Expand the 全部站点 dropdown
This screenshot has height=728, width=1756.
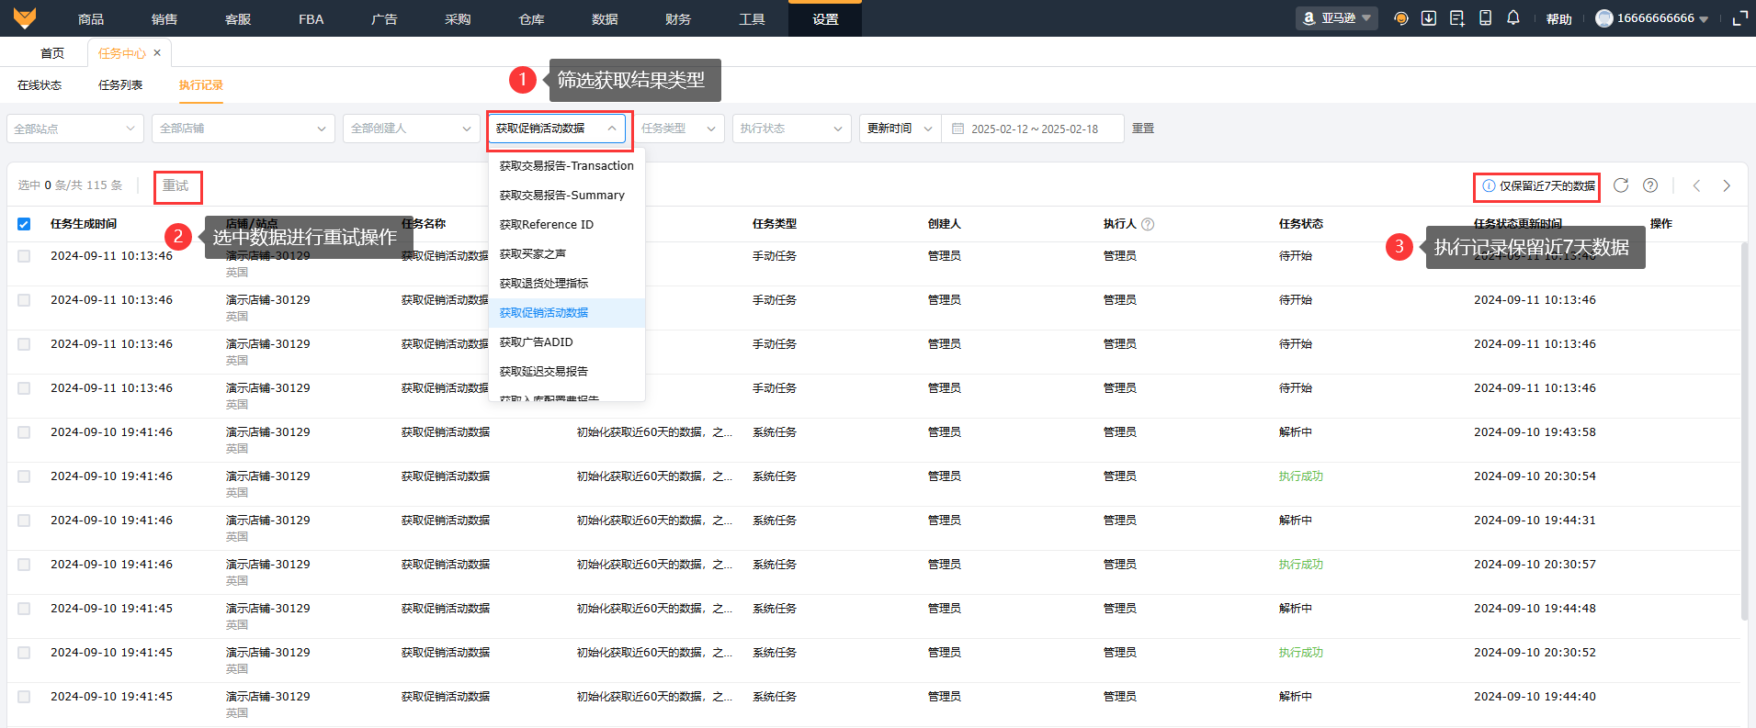coord(75,129)
